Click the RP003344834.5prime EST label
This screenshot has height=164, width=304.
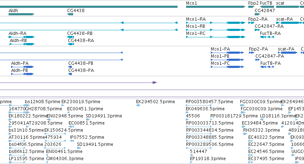(210, 131)
